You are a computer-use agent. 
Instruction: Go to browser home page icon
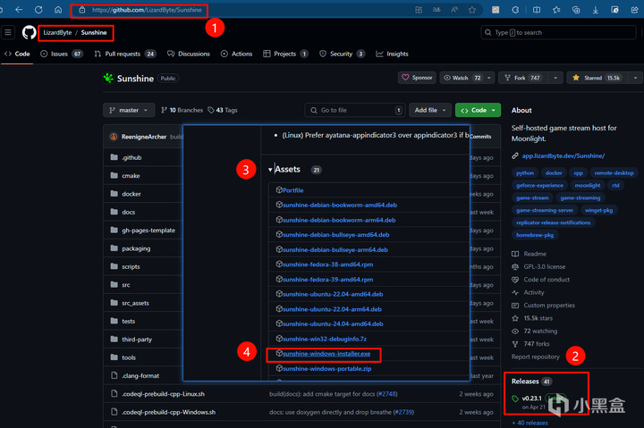(x=58, y=10)
